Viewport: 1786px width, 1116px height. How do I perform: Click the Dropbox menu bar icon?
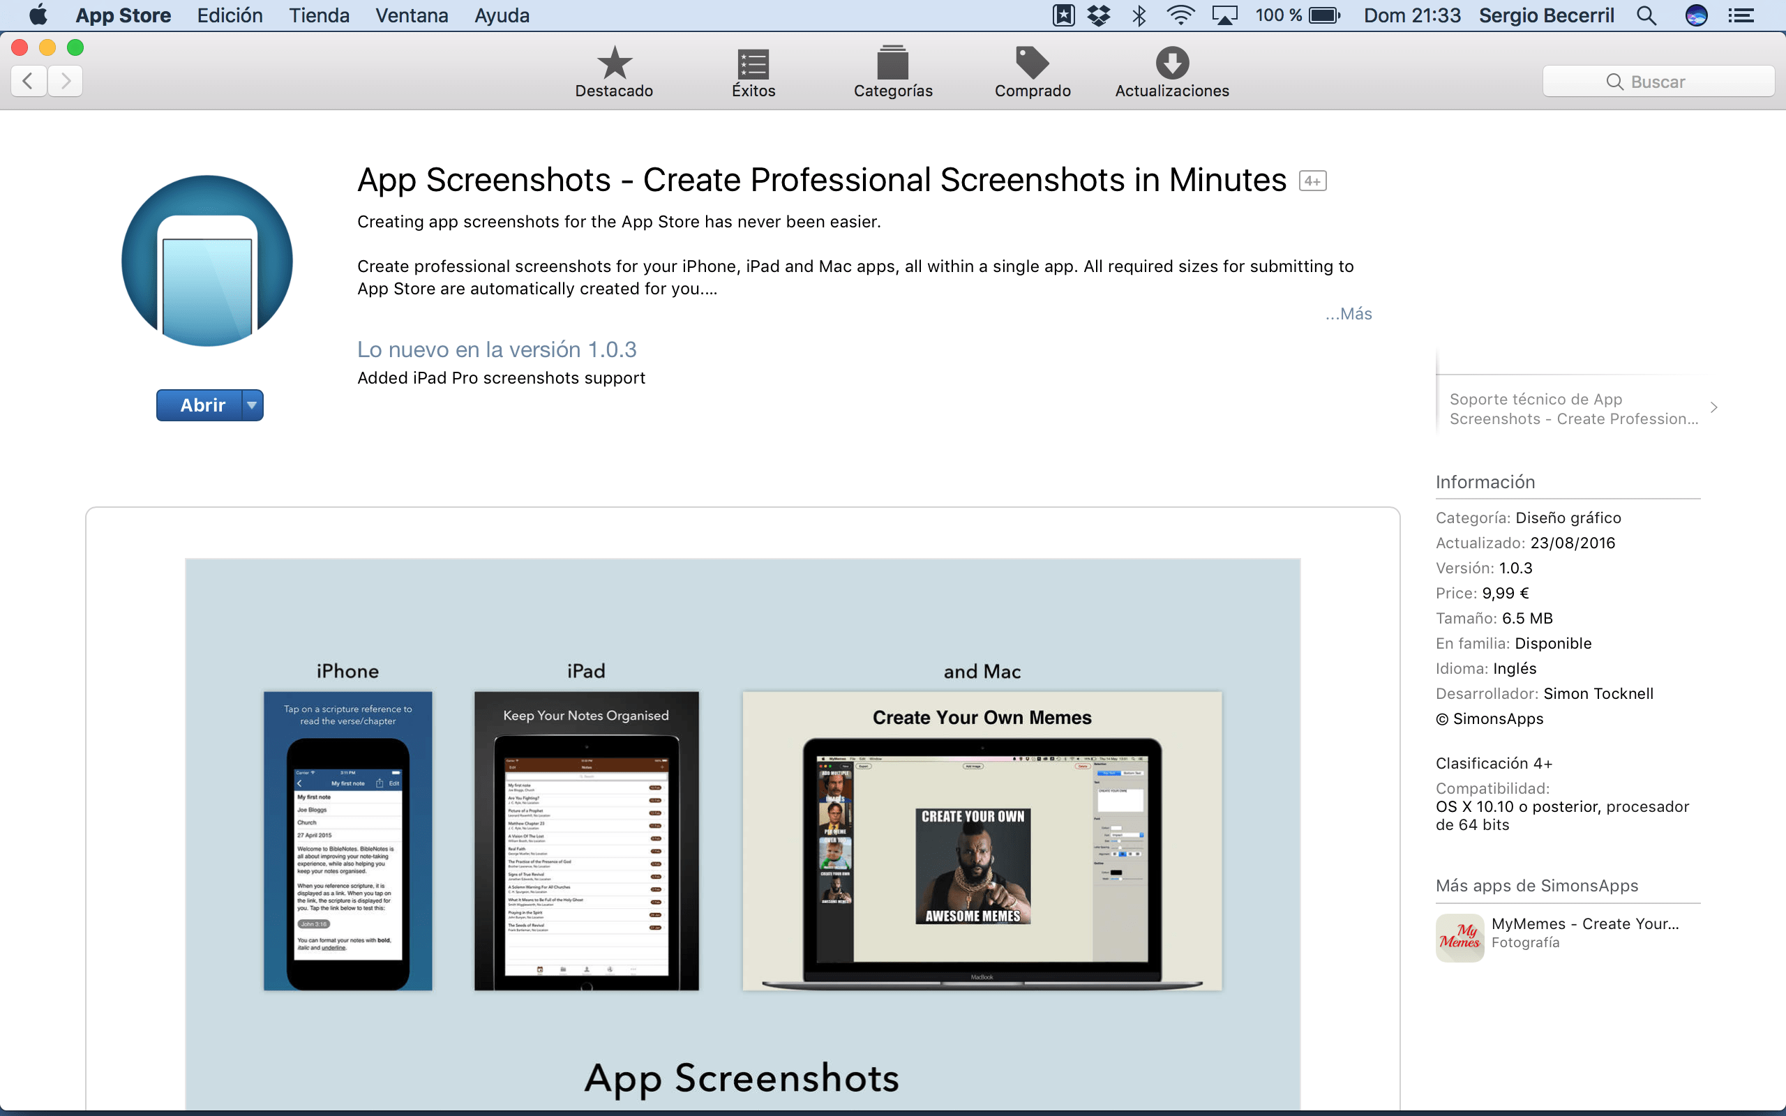click(1099, 15)
